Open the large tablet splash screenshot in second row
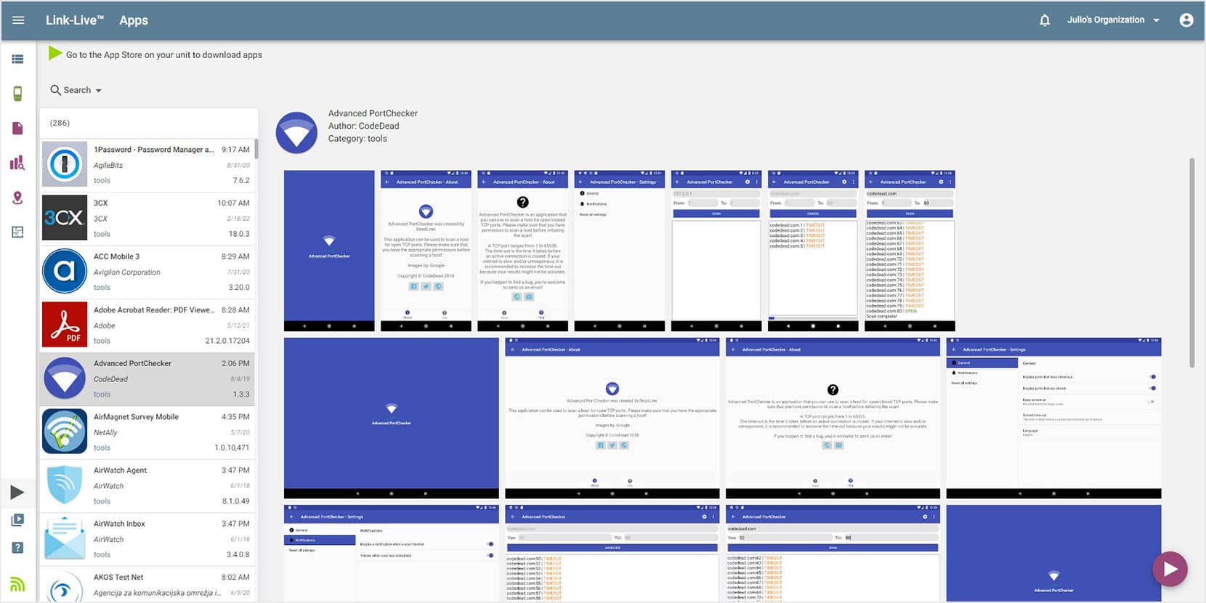This screenshot has width=1206, height=603. (x=392, y=418)
